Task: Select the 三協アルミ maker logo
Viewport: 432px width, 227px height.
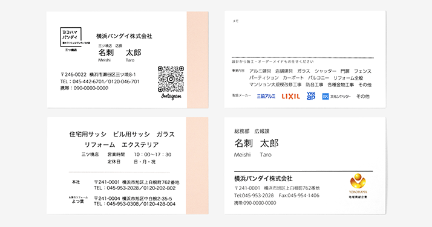Action: point(266,96)
